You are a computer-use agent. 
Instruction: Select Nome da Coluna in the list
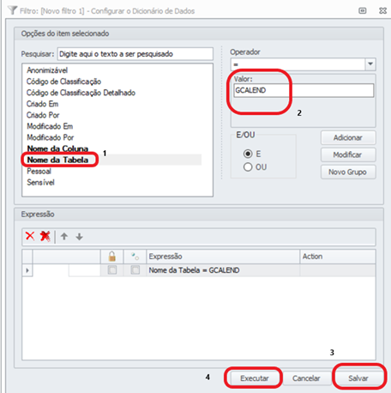pyautogui.click(x=57, y=148)
